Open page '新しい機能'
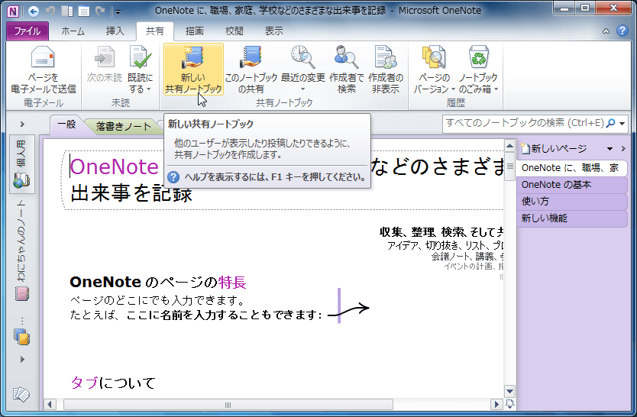Screen dimensions: 637x417 (x=571, y=218)
